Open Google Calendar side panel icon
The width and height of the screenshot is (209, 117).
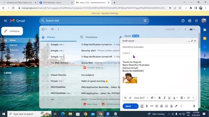tap(205, 30)
